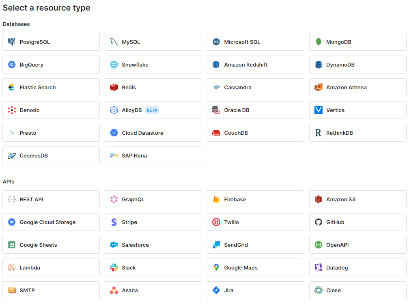The height and width of the screenshot is (304, 409).
Task: Click the Elastic Search icon
Action: pos(11,87)
